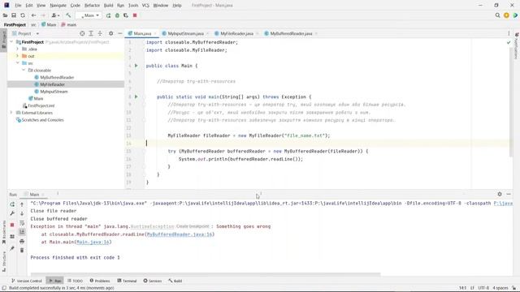520x292 pixels.
Task: Click the green Debug bug icon
Action: click(x=117, y=15)
